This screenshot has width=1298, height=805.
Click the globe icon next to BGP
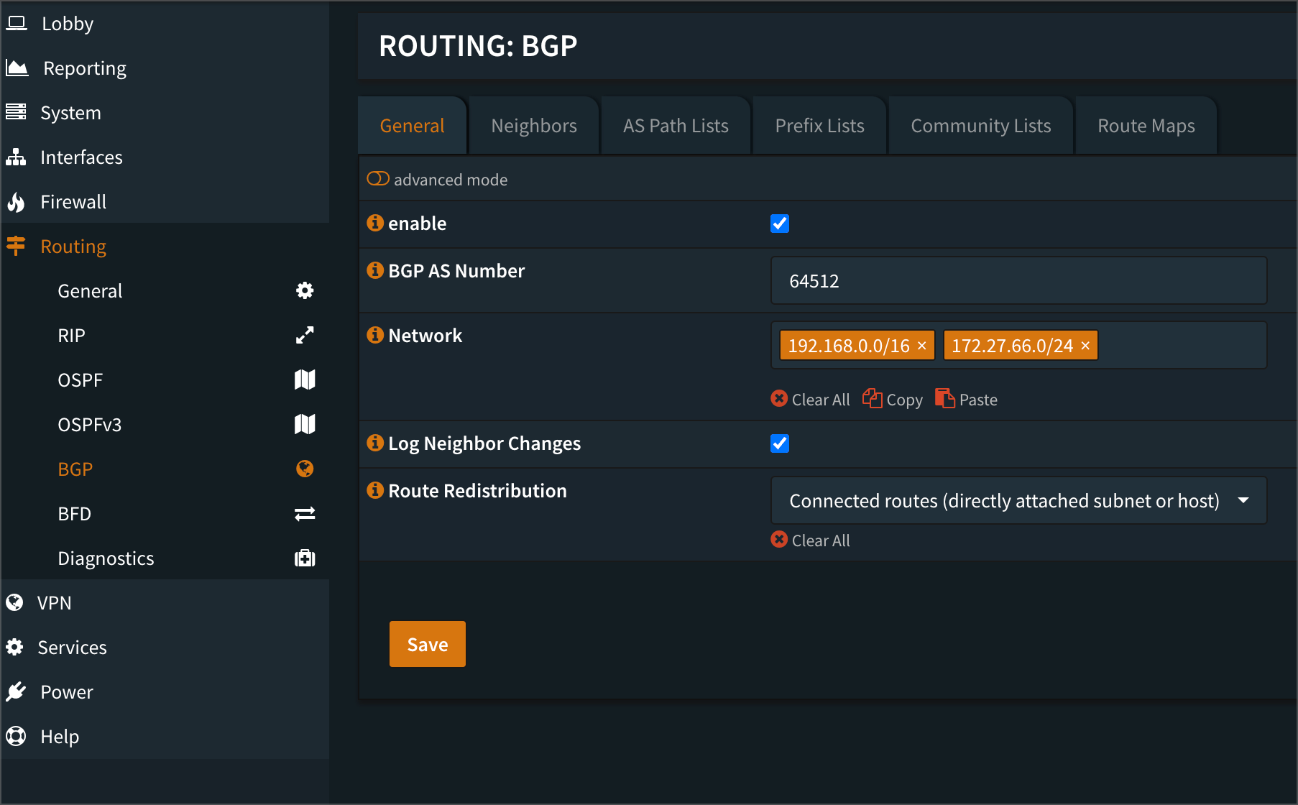[305, 469]
